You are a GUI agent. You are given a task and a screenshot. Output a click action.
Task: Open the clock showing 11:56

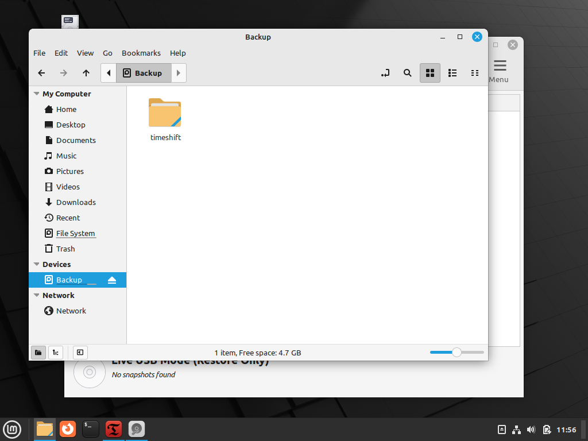coord(566,430)
